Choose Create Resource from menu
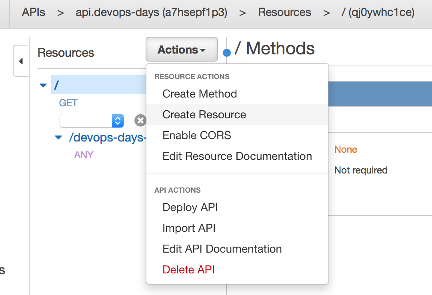 coord(204,114)
